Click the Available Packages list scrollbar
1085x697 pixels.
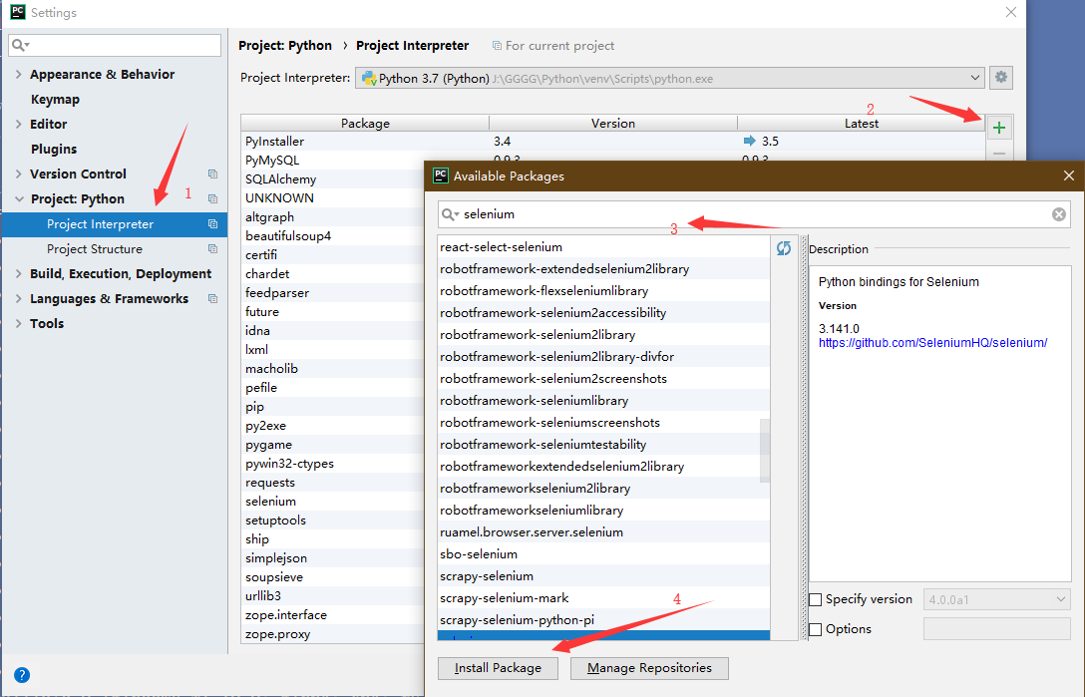765,450
